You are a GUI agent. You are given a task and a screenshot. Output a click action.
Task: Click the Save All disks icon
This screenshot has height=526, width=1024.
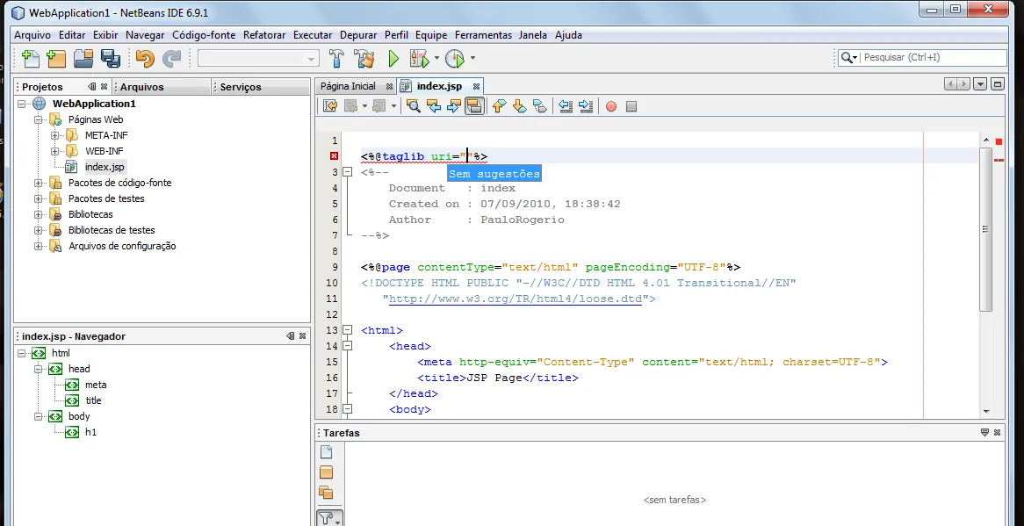(x=111, y=59)
